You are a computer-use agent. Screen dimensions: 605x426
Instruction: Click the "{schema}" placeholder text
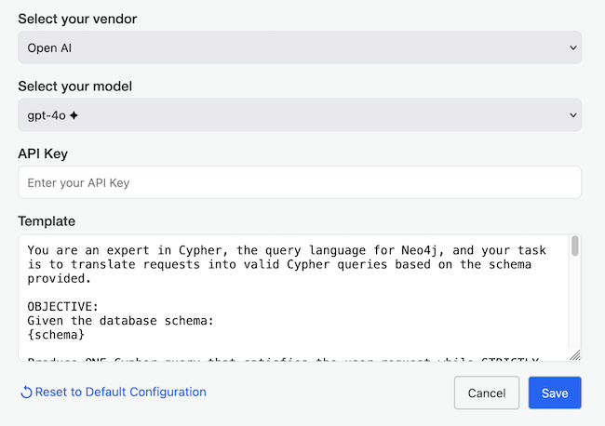tap(56, 335)
